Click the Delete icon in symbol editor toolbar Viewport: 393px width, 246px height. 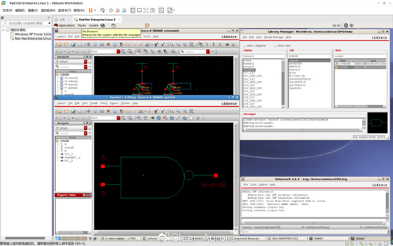(x=108, y=111)
